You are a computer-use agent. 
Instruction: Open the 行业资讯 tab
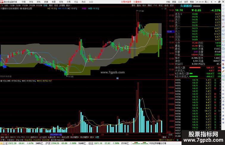(x=37, y=140)
